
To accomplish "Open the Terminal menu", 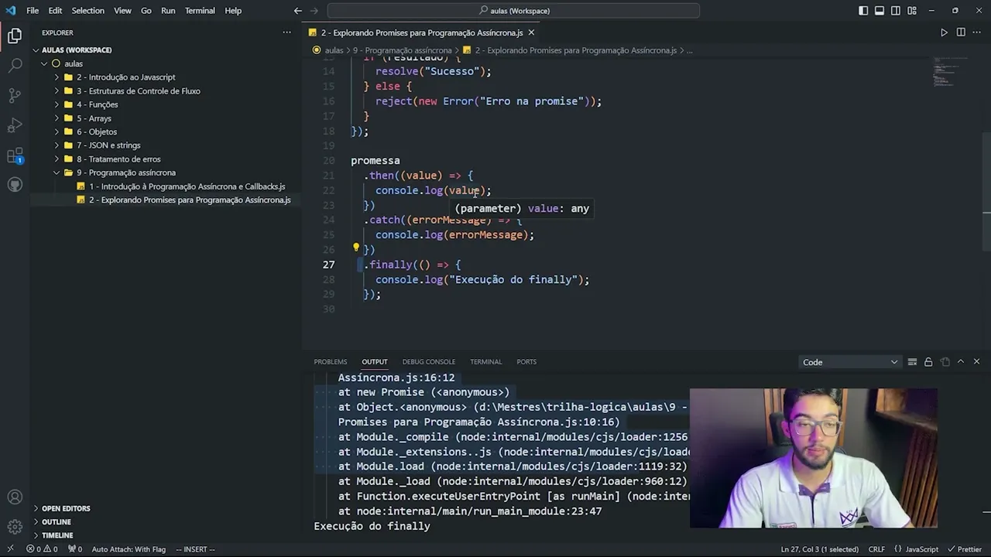I will coord(200,11).
